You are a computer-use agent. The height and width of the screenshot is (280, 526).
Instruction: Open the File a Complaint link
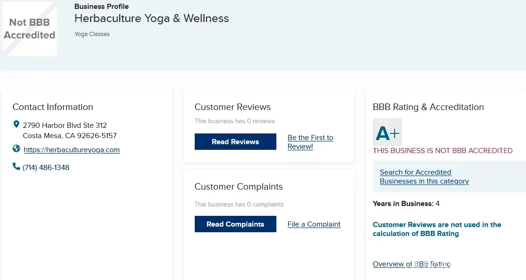tap(314, 224)
